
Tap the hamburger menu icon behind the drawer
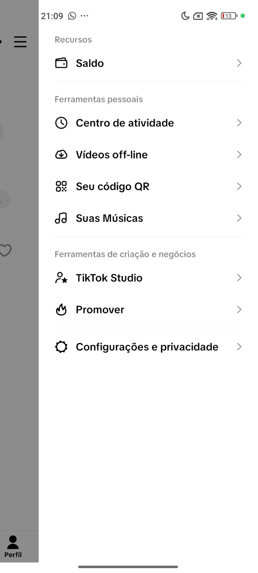[x=20, y=42]
